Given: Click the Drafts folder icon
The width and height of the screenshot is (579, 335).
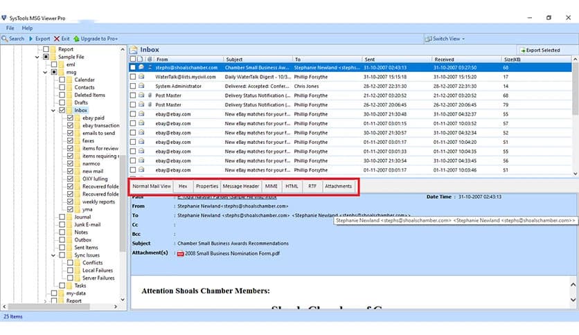Looking at the screenshot, I should (69, 102).
